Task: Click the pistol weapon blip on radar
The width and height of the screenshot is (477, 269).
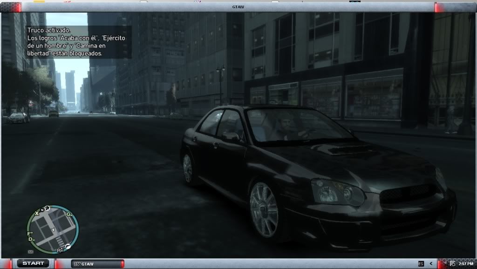Action: pyautogui.click(x=68, y=246)
